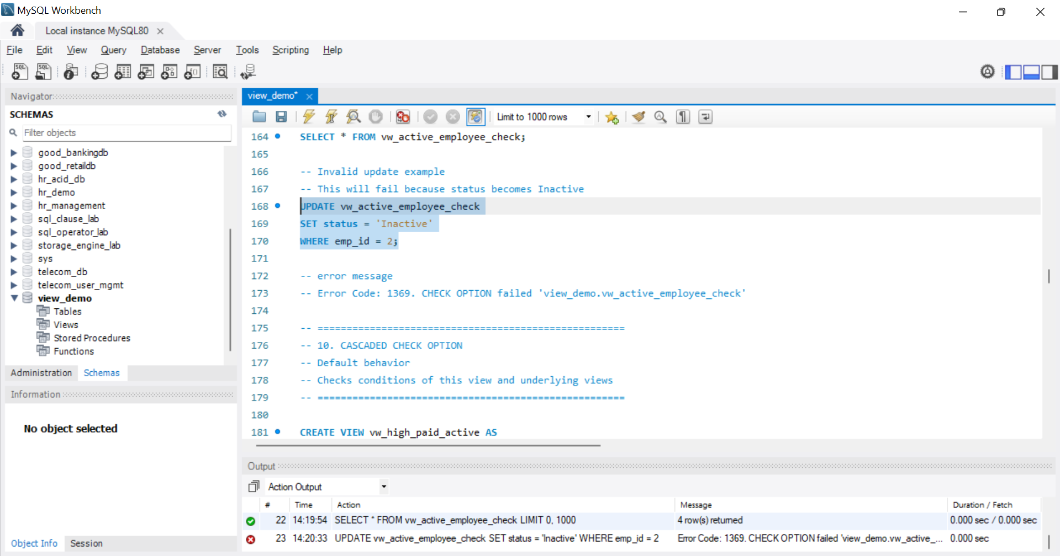Select Views under view_demo
The width and height of the screenshot is (1060, 556).
pyautogui.click(x=66, y=324)
